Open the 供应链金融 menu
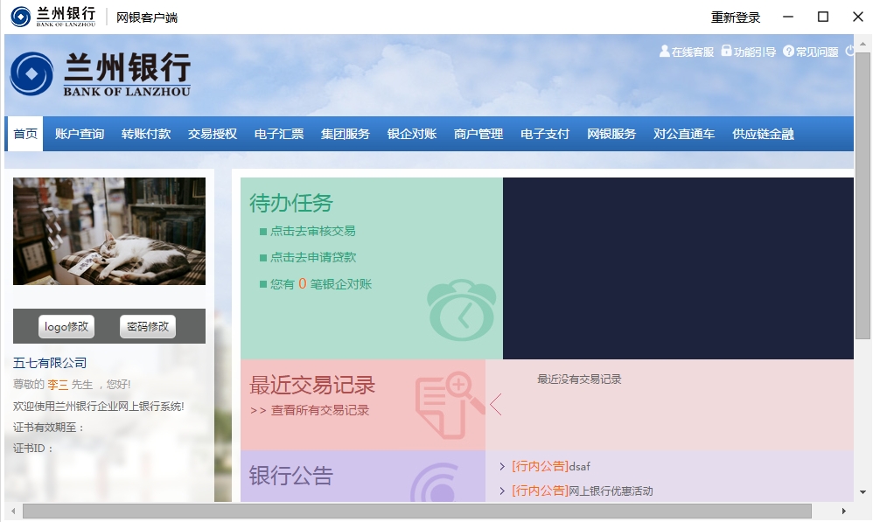This screenshot has width=873, height=522. [x=764, y=134]
